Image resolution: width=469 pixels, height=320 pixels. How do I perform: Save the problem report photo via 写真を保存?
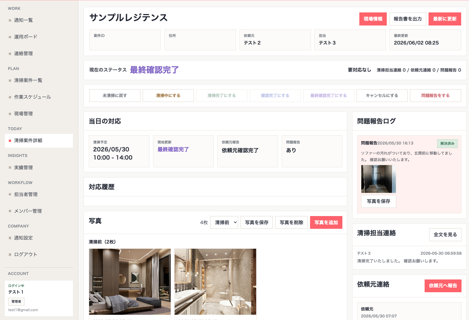[379, 201]
